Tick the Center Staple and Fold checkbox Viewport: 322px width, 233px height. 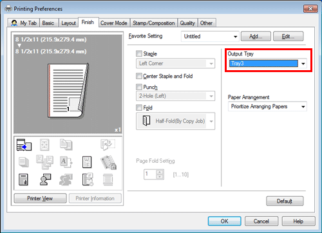pos(139,76)
